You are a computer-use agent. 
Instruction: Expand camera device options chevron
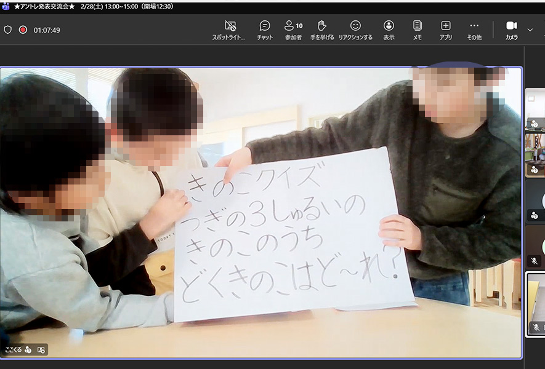(x=530, y=30)
